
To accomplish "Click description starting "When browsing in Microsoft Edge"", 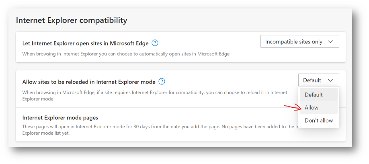I will click(154, 92).
